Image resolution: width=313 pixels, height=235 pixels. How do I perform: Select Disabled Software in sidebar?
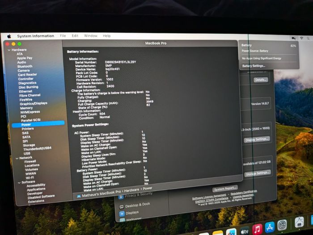[x=41, y=197]
